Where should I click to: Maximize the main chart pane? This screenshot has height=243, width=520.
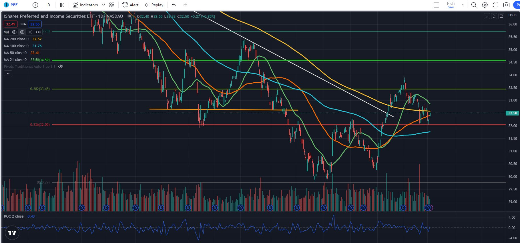501,16
